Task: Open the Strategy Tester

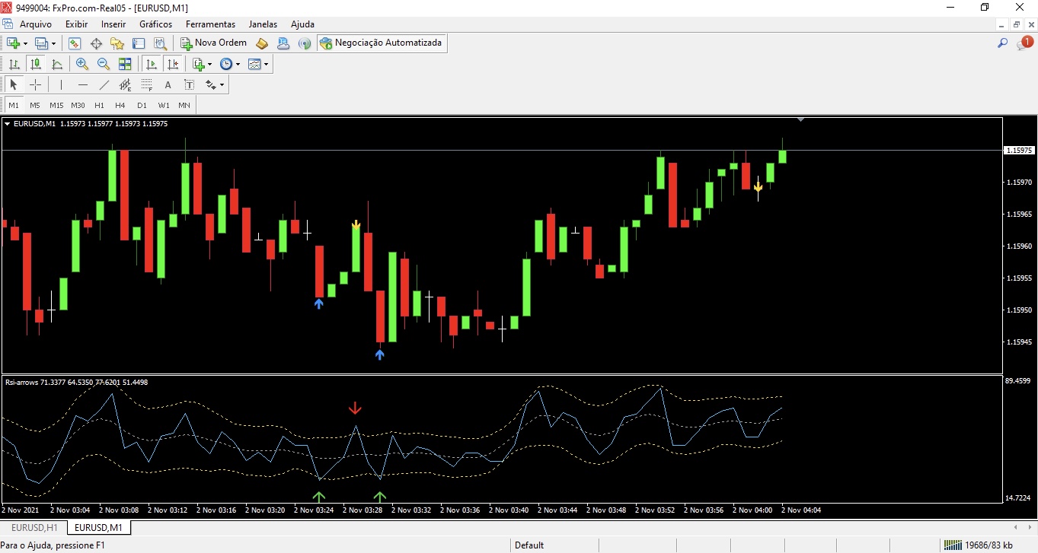Action: coord(160,43)
